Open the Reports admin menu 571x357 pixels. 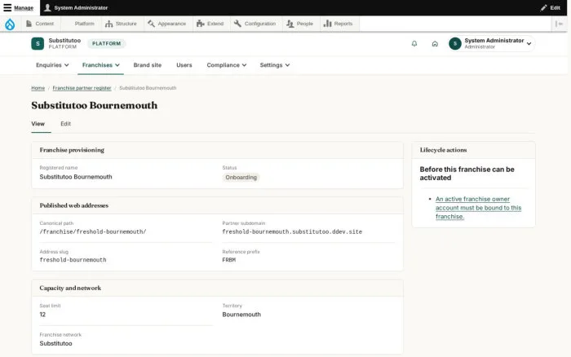[x=338, y=24]
